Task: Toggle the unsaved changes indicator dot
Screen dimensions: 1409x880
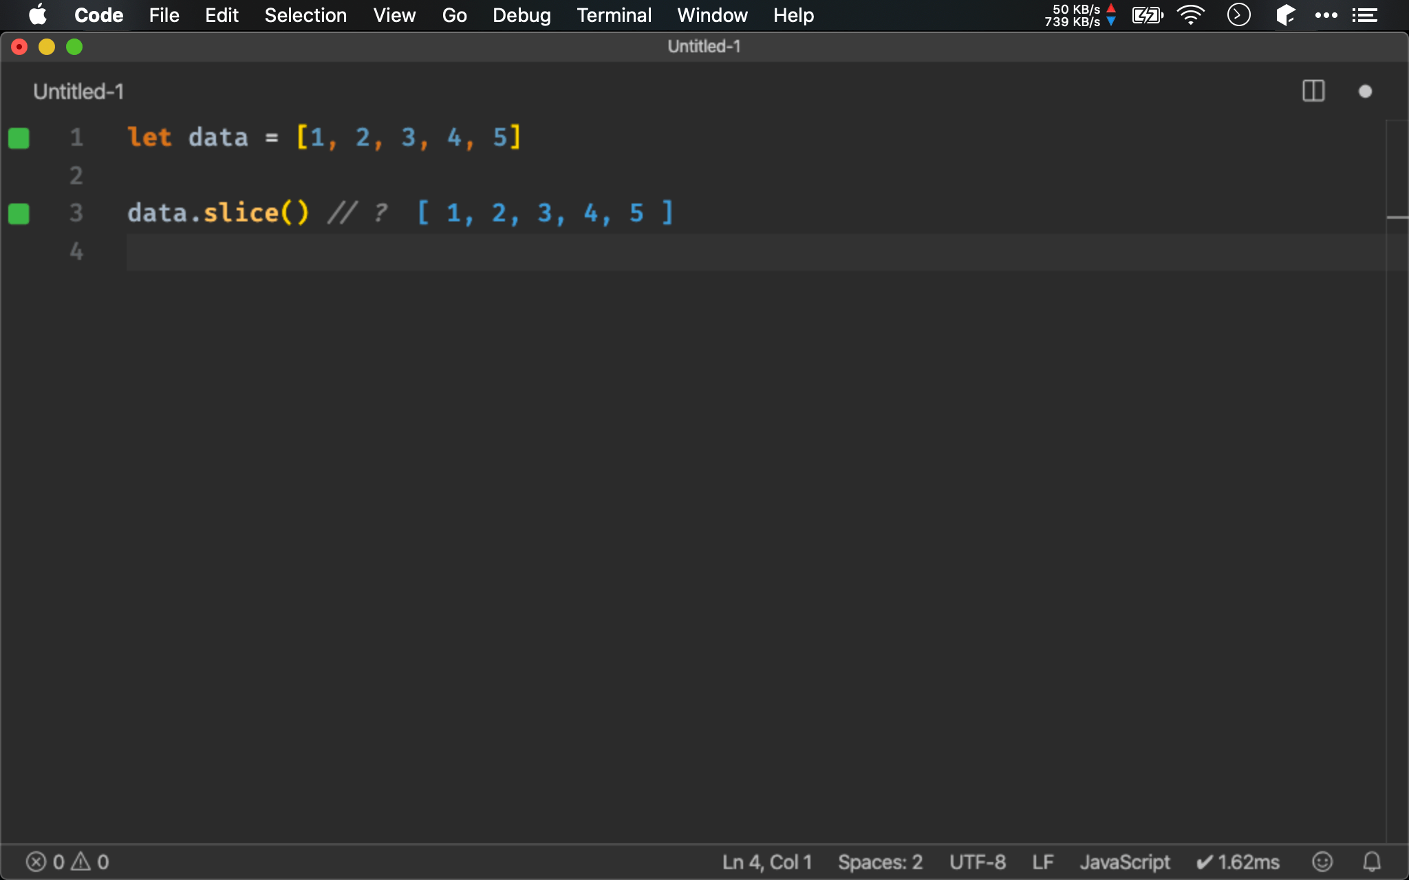Action: (1366, 91)
